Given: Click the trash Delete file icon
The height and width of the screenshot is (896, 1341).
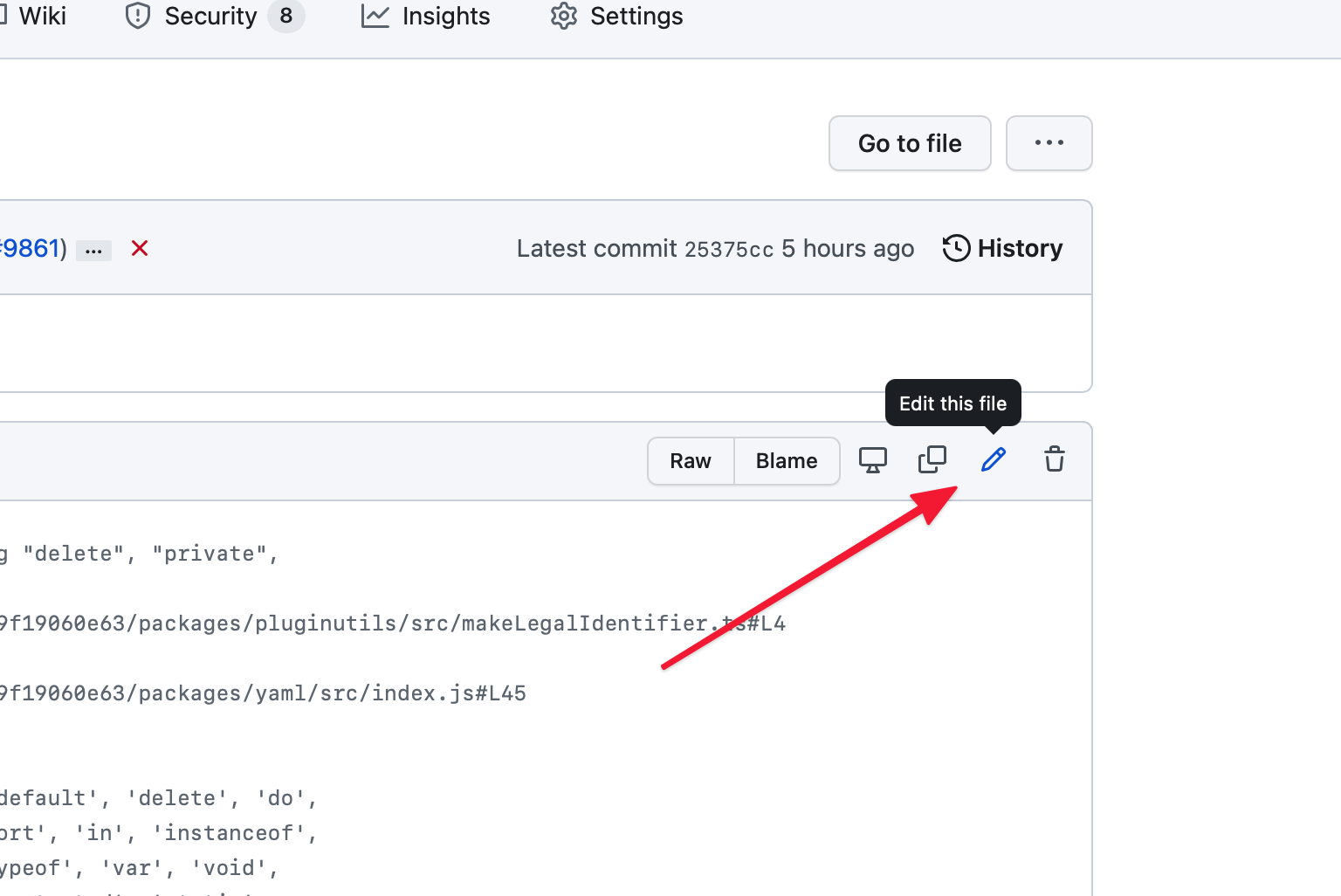Looking at the screenshot, I should tap(1055, 459).
